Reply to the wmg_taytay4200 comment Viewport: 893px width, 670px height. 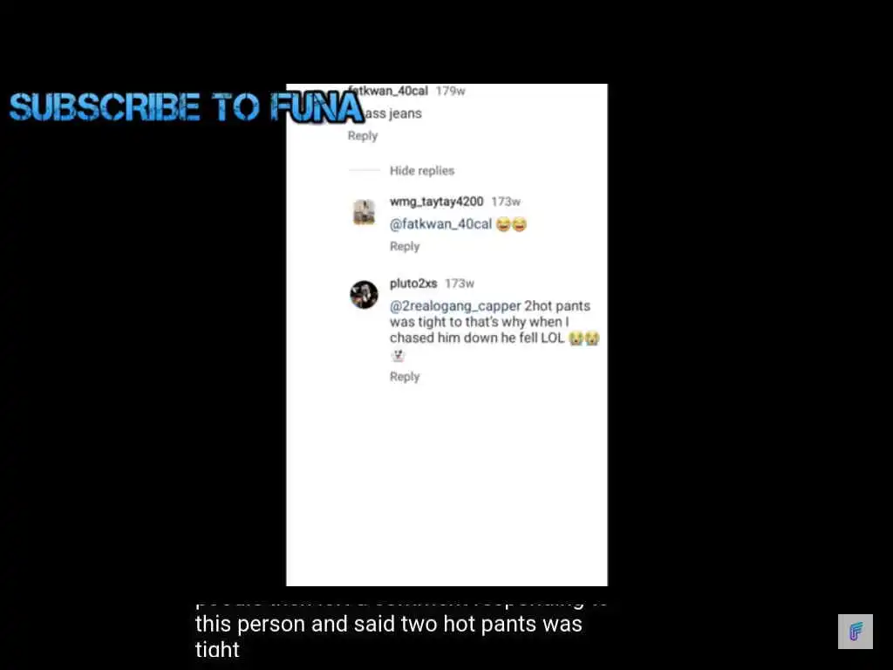point(405,246)
